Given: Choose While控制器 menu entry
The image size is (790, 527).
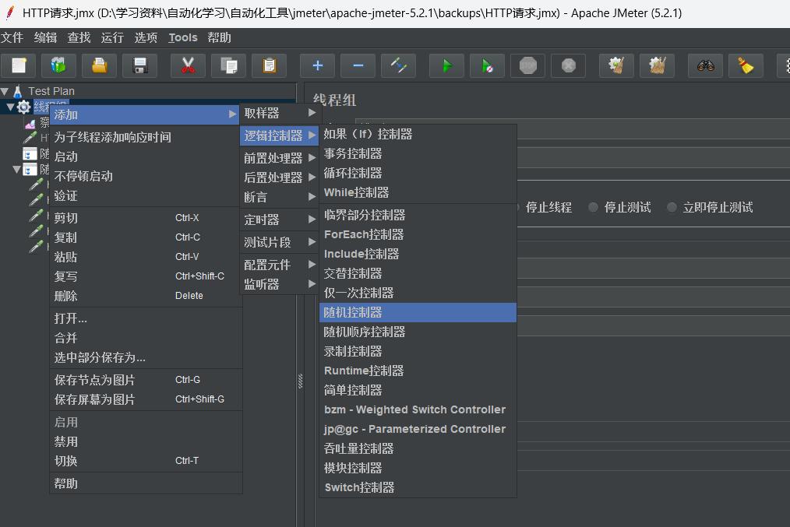Looking at the screenshot, I should click(x=418, y=192).
